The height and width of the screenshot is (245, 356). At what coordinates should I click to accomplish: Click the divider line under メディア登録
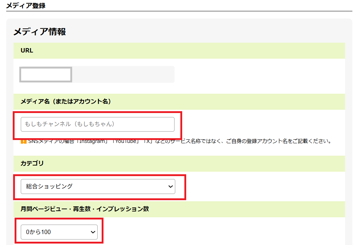pos(179,11)
